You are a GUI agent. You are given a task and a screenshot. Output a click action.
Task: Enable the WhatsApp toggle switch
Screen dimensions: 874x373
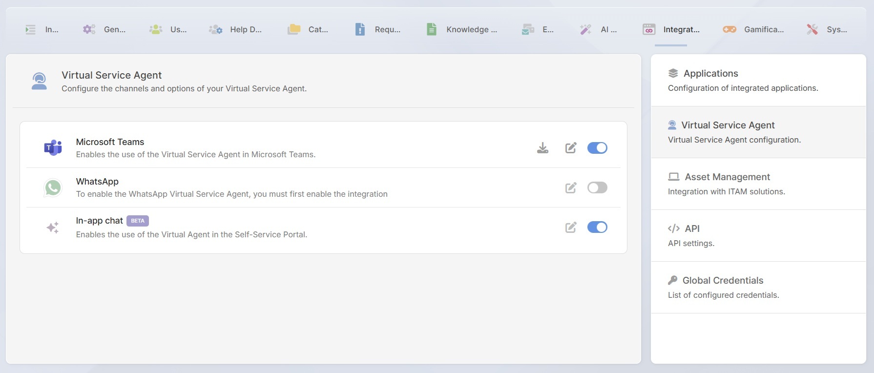pyautogui.click(x=597, y=187)
